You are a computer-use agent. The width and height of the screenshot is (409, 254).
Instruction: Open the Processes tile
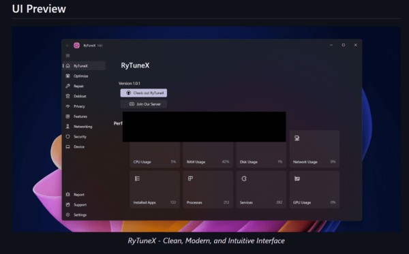pos(208,189)
